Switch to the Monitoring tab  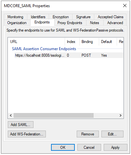[15, 17]
